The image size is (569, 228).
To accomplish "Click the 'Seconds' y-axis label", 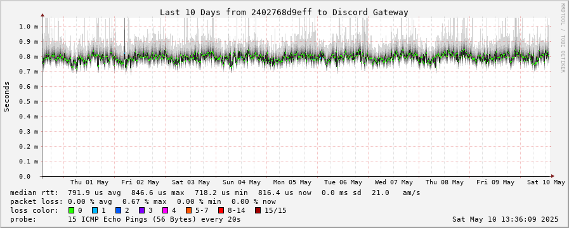I will (6, 96).
